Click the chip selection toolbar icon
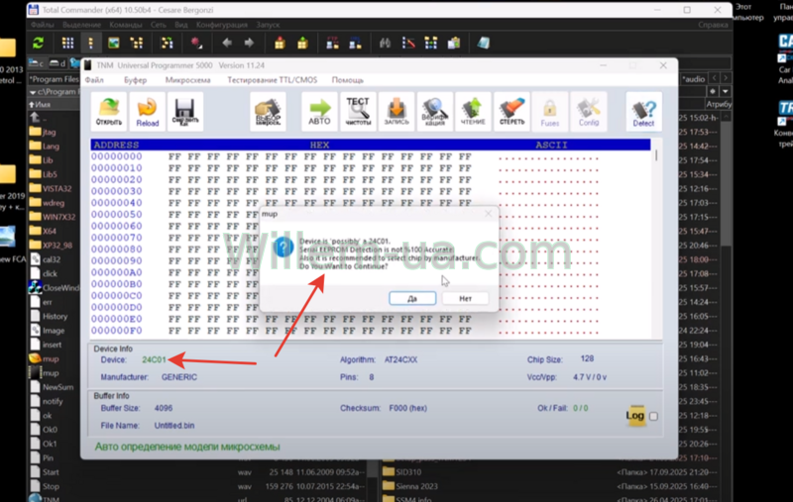The image size is (793, 502). click(x=269, y=111)
